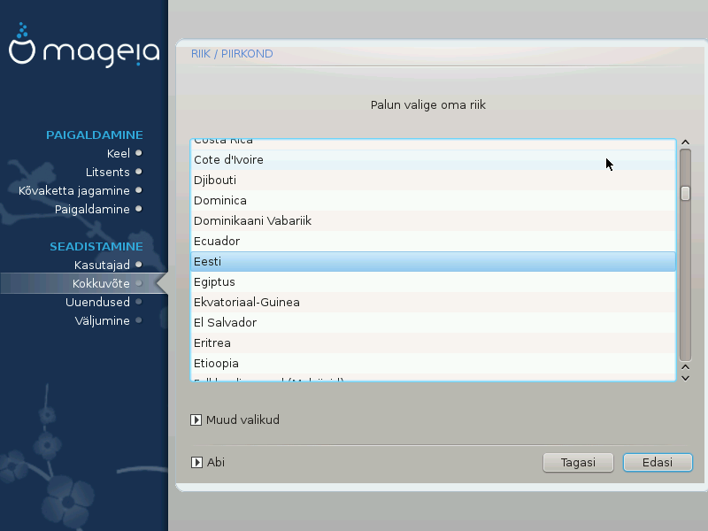The image size is (708, 531).
Task: Click the Keel step bullet
Action: [138, 153]
